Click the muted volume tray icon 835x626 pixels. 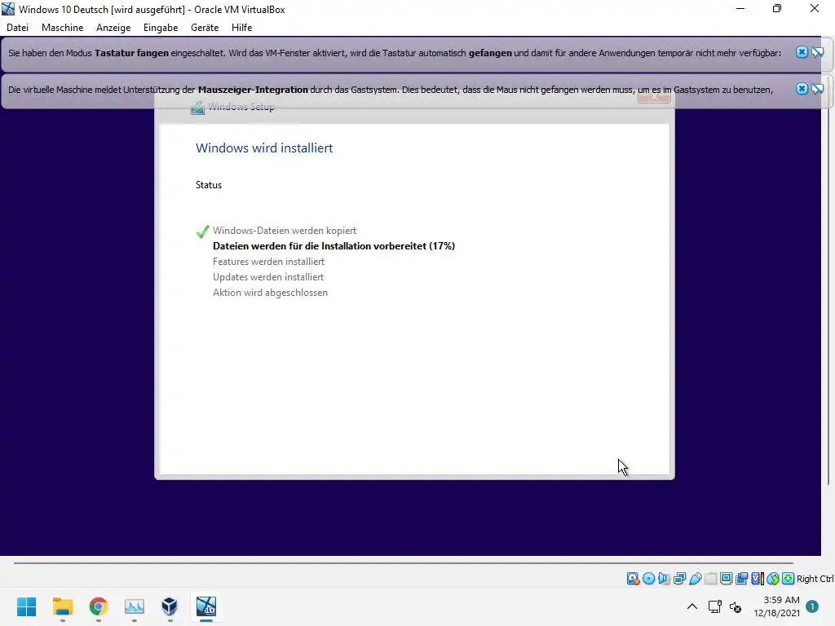(x=736, y=606)
